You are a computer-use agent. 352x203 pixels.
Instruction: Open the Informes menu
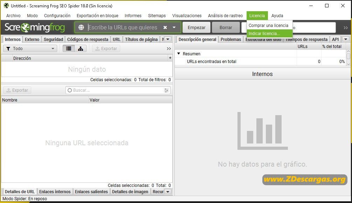[133, 16]
